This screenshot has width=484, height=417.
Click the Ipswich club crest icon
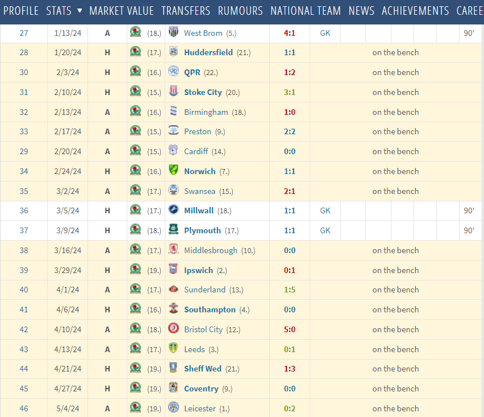(173, 269)
